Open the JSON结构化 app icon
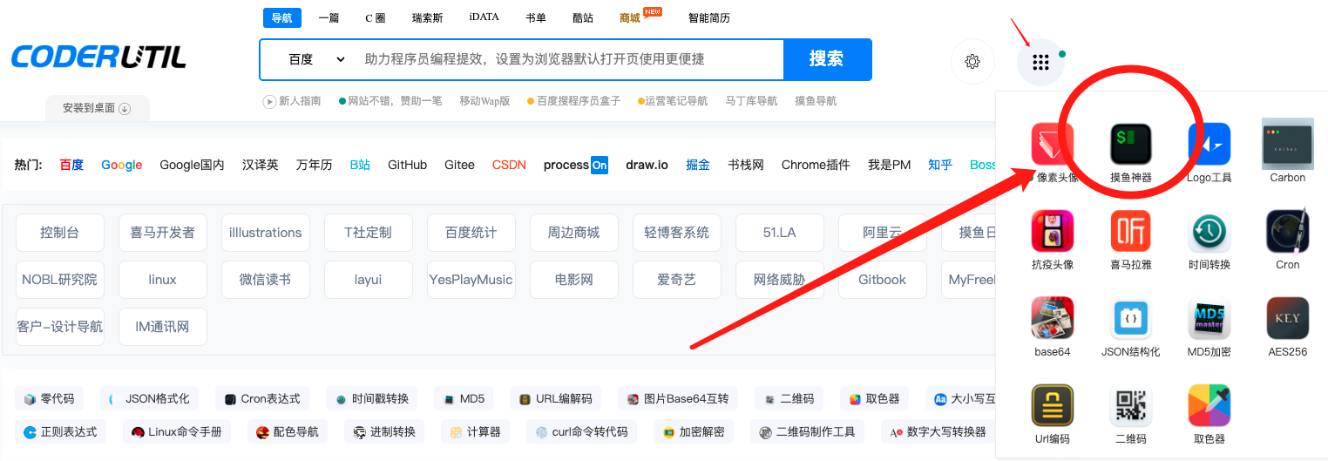This screenshot has height=461, width=1328. pos(1131,318)
